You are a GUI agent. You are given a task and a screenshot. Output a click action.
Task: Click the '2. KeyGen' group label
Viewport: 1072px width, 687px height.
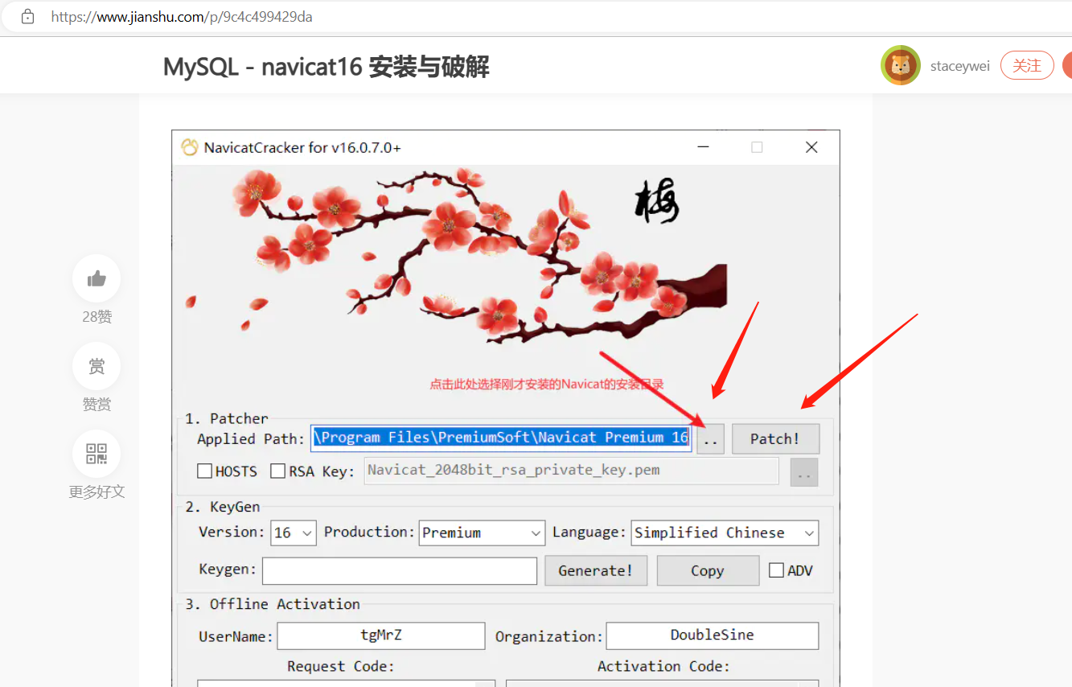[223, 507]
